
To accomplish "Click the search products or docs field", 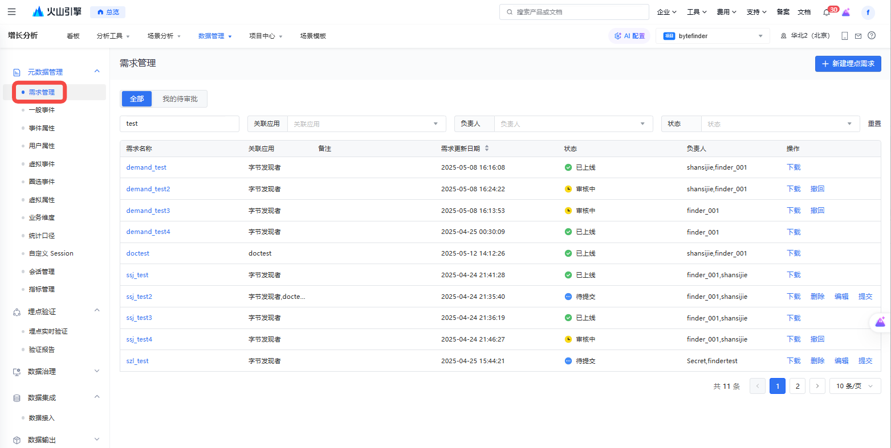I will (x=574, y=12).
